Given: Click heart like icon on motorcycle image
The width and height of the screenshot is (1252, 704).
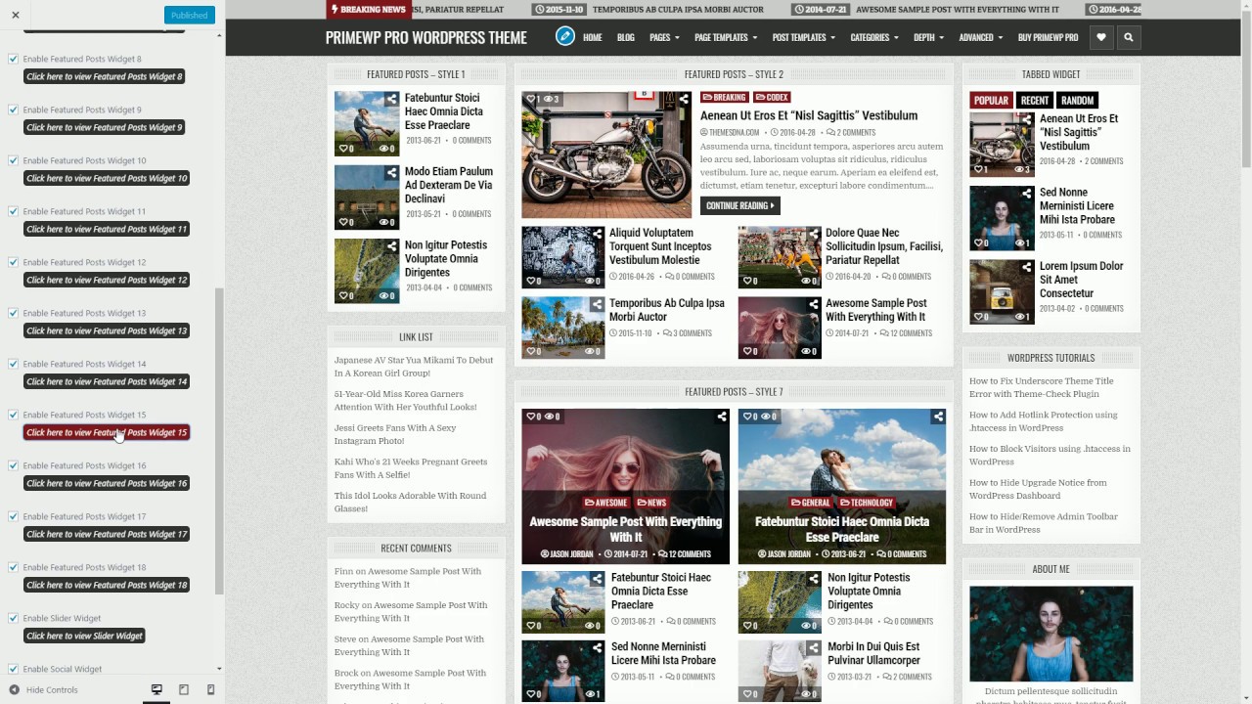Looking at the screenshot, I should [x=531, y=99].
